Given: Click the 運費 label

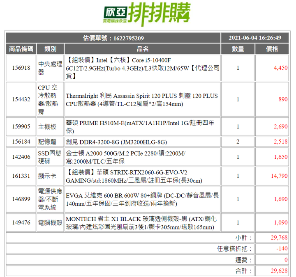Looking at the screenshot, I should coord(243,260).
